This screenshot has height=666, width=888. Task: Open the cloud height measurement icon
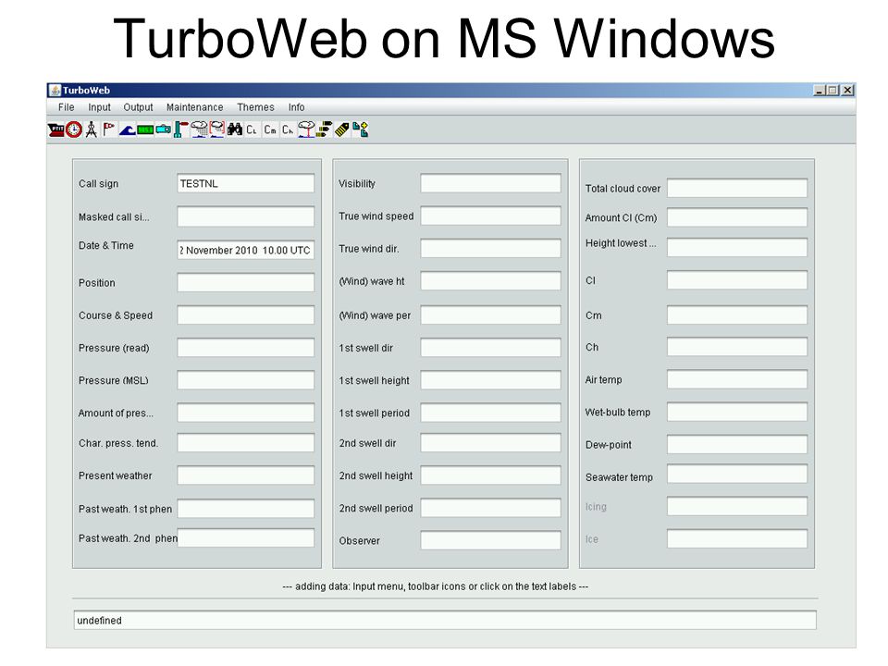pyautogui.click(x=306, y=129)
